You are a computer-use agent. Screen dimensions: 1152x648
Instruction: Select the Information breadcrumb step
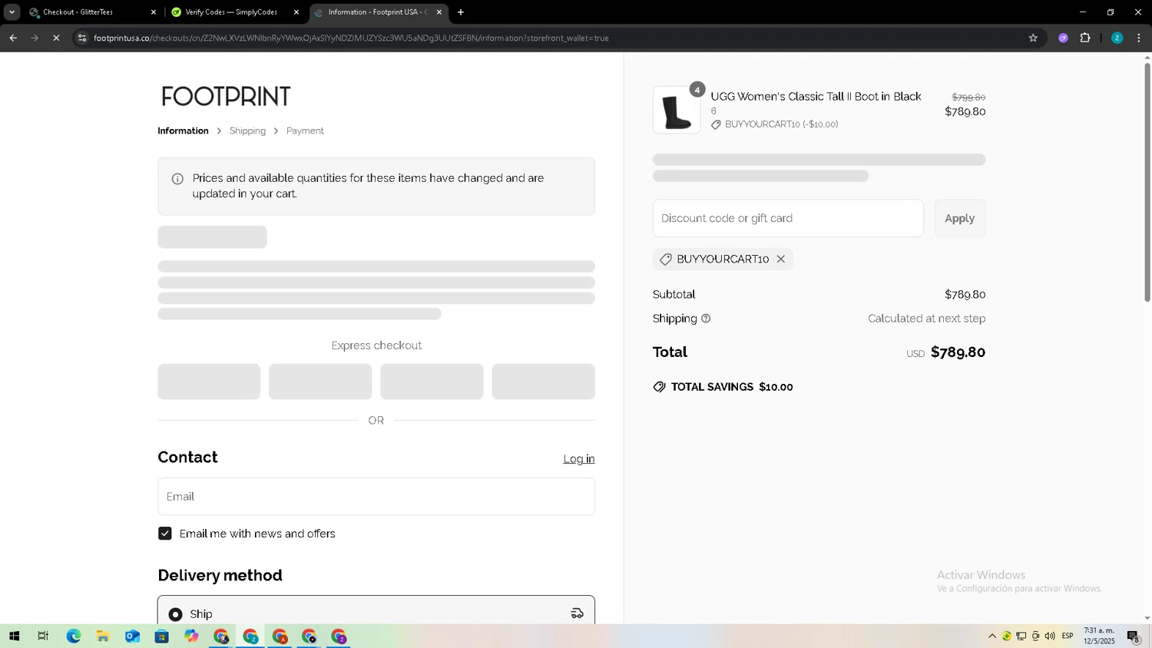click(x=183, y=131)
